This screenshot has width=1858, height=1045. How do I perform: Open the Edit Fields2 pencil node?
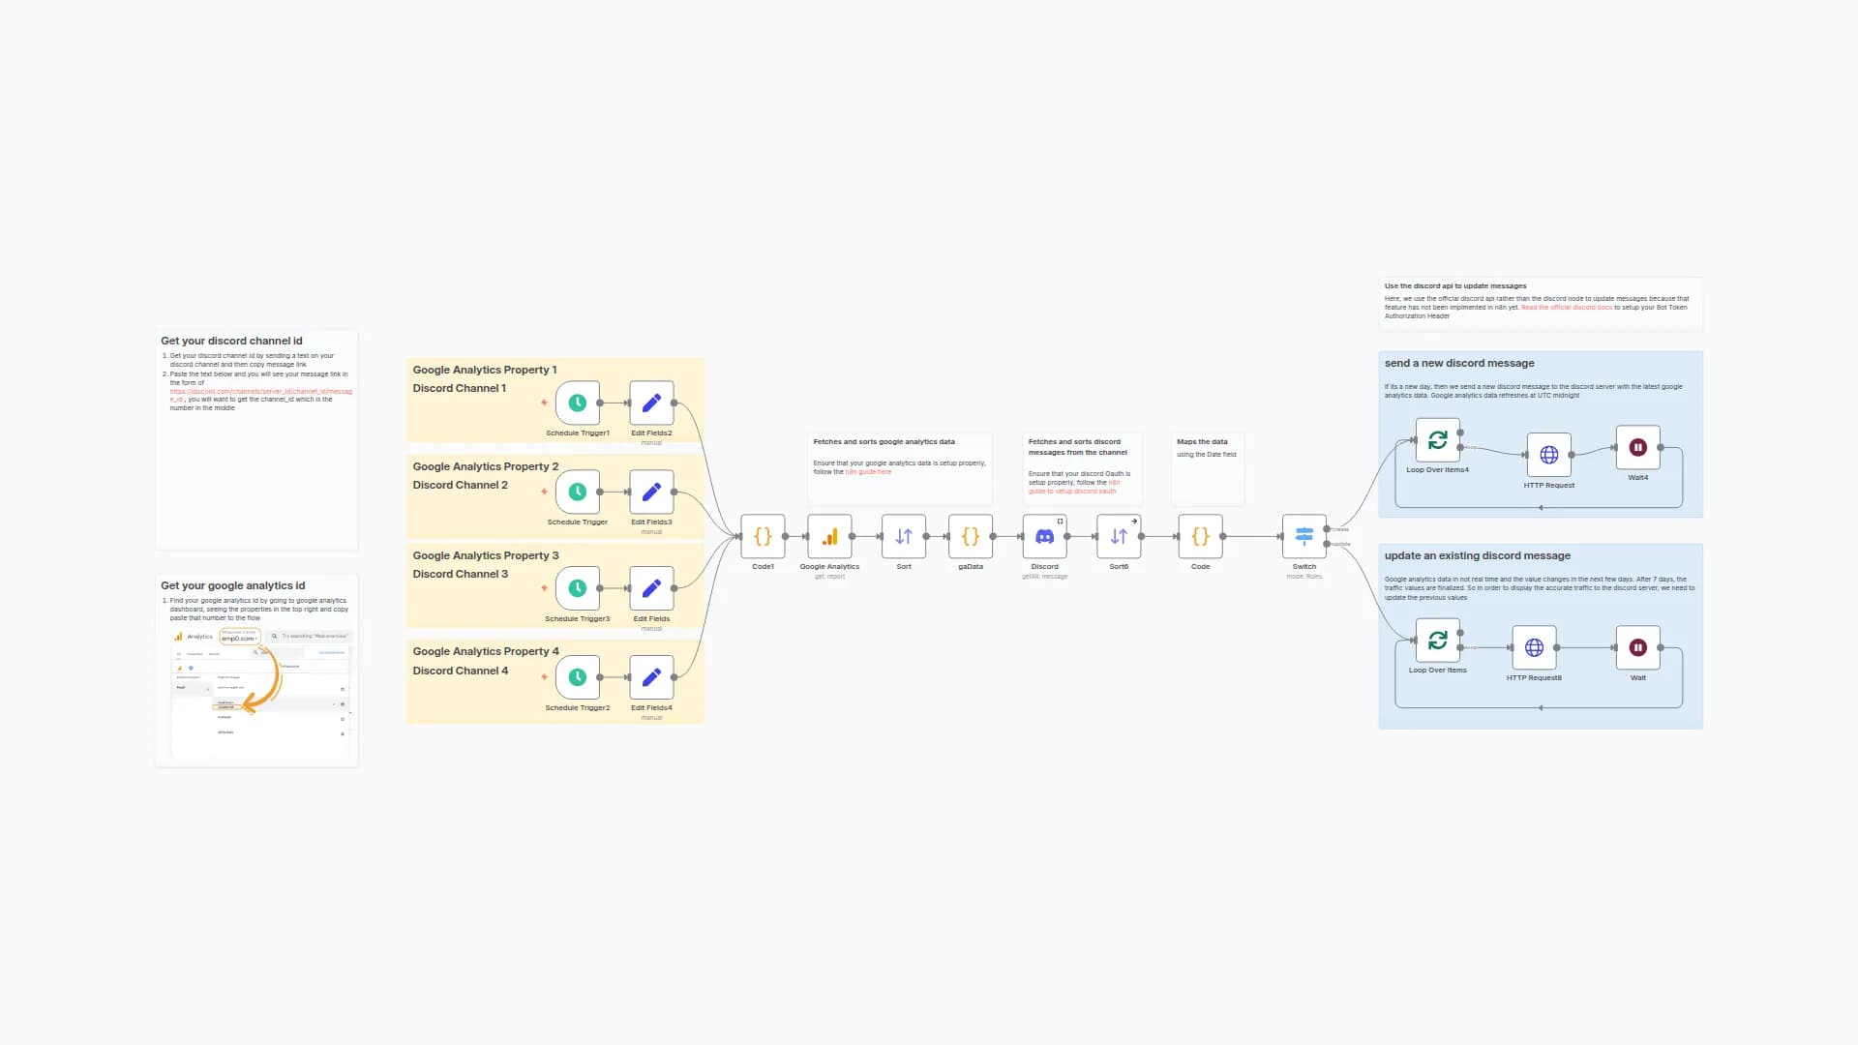click(651, 402)
